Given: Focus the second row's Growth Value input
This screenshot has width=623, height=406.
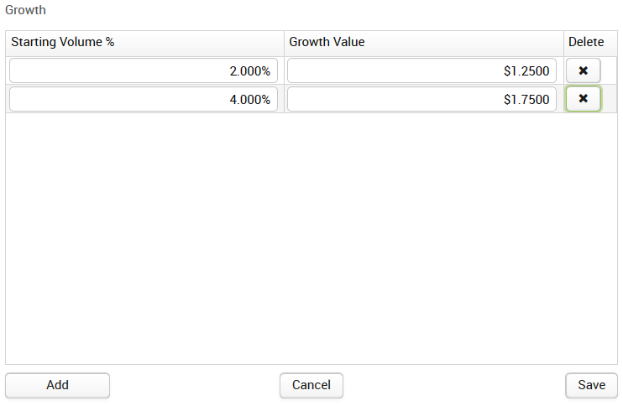Looking at the screenshot, I should [421, 99].
